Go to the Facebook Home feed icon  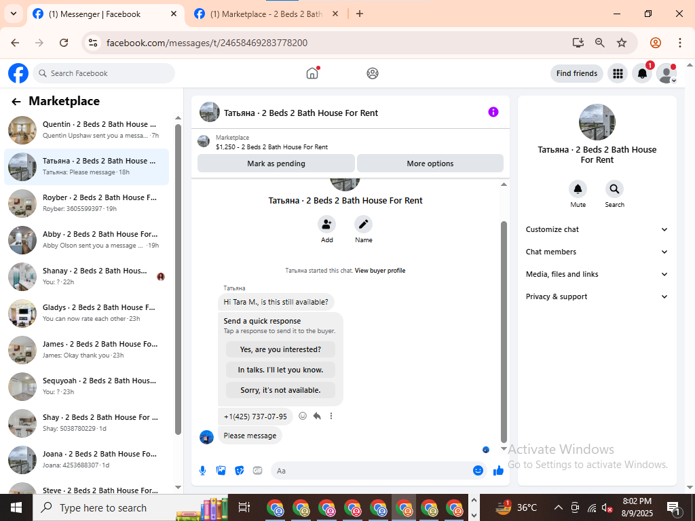[312, 73]
